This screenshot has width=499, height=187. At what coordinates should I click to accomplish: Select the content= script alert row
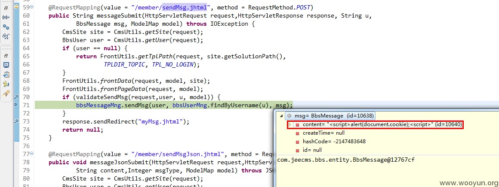[x=375, y=124]
